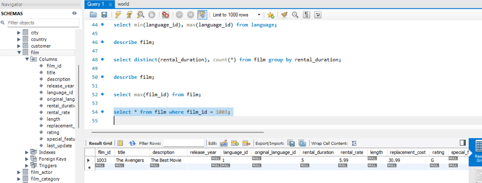This screenshot has height=183, width=482.
Task: Select the film_id column in tree
Action: coord(54,66)
